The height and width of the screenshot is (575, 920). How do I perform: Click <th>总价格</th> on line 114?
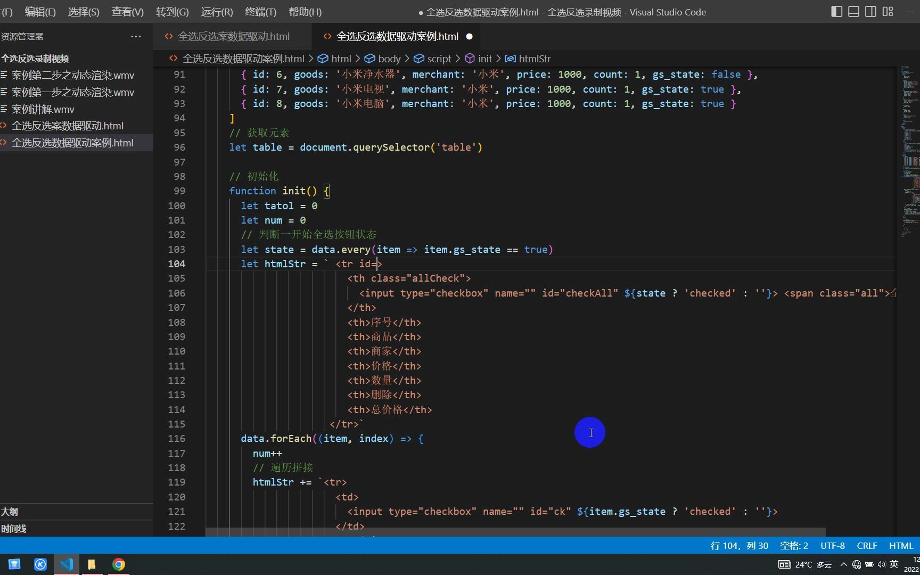tap(390, 409)
